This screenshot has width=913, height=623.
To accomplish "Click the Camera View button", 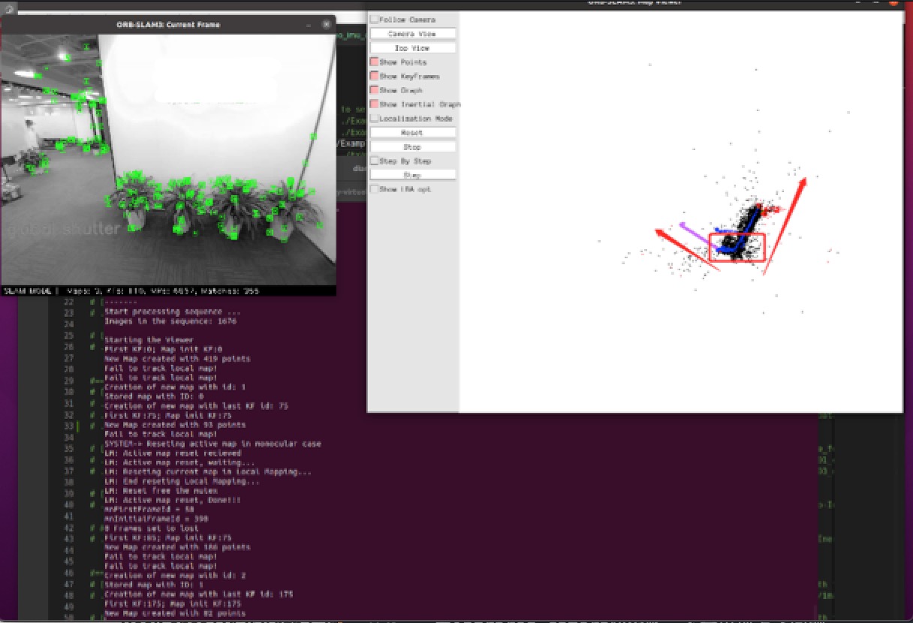I will coord(412,34).
